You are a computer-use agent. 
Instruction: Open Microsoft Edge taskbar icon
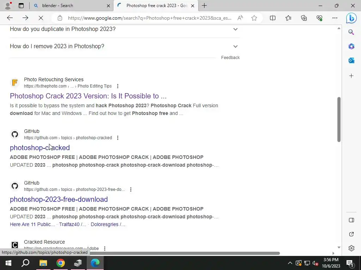[x=95, y=263]
